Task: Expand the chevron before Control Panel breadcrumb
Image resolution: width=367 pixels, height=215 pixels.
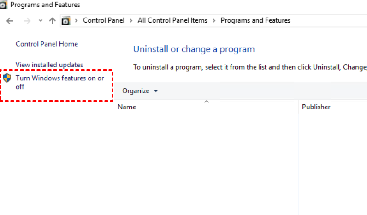Action: [77, 21]
